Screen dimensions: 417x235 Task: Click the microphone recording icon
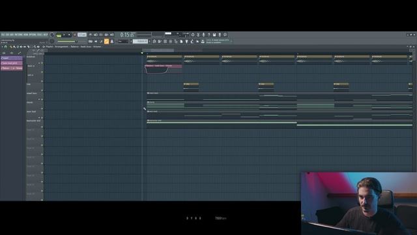203,35
